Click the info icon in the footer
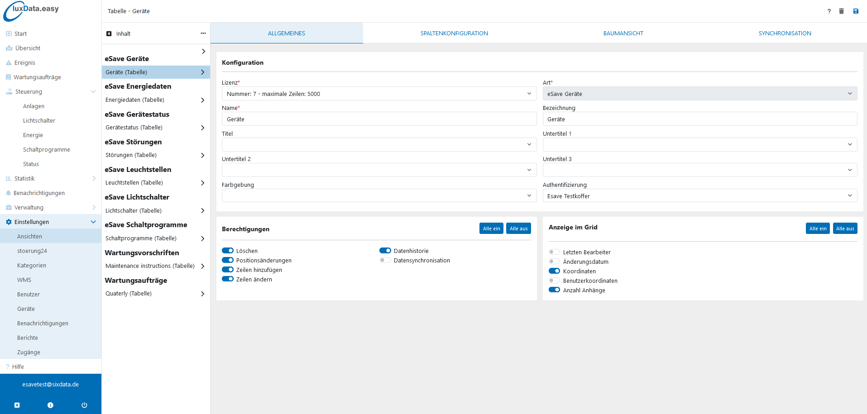The width and height of the screenshot is (867, 414). 51,405
